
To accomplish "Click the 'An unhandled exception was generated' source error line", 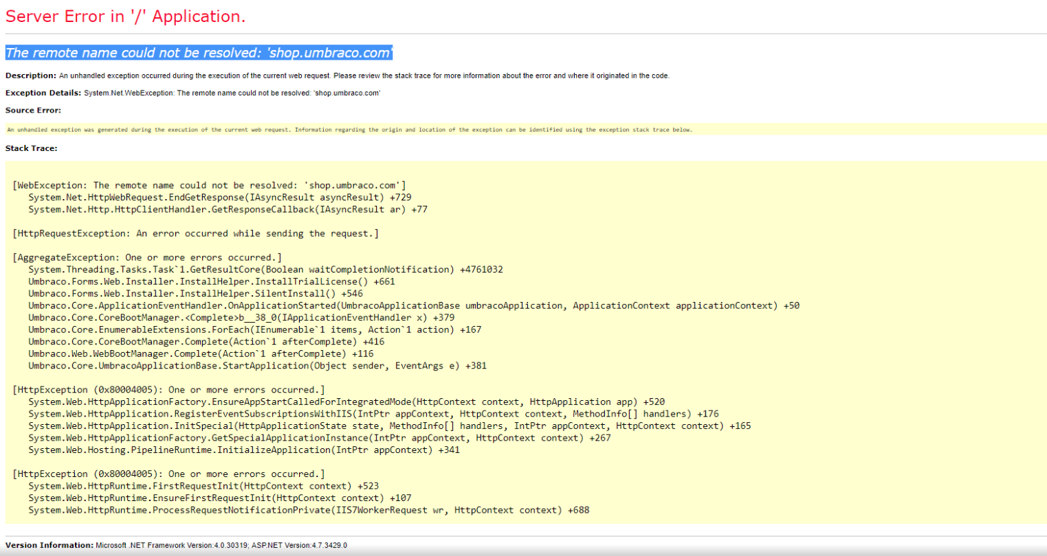I will tap(350, 129).
